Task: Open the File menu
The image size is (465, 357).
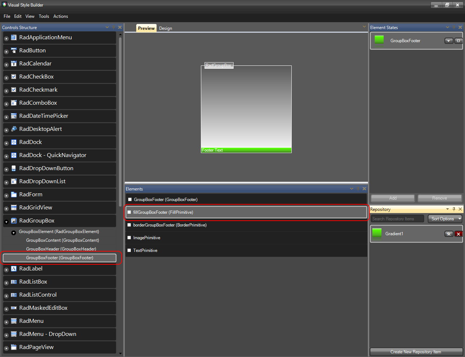Action: pyautogui.click(x=7, y=16)
